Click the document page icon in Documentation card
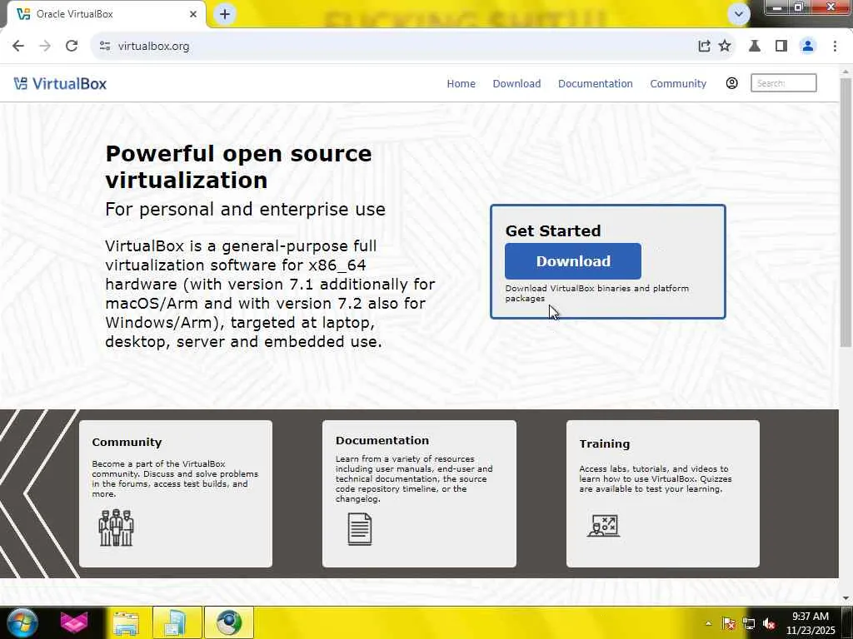Screen dimensions: 853x639 point(360,529)
